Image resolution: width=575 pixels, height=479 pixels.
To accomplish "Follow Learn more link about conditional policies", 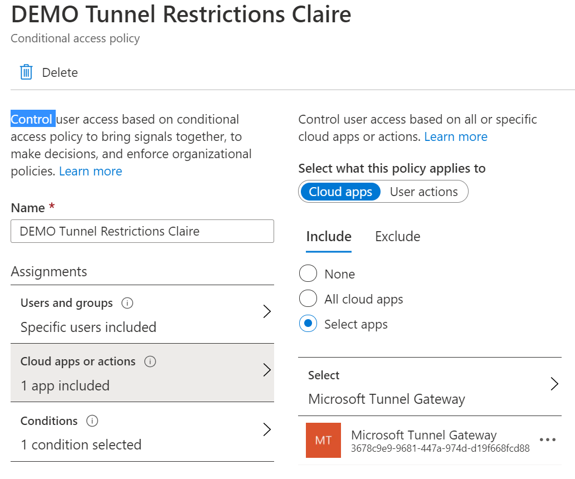I will click(x=91, y=171).
